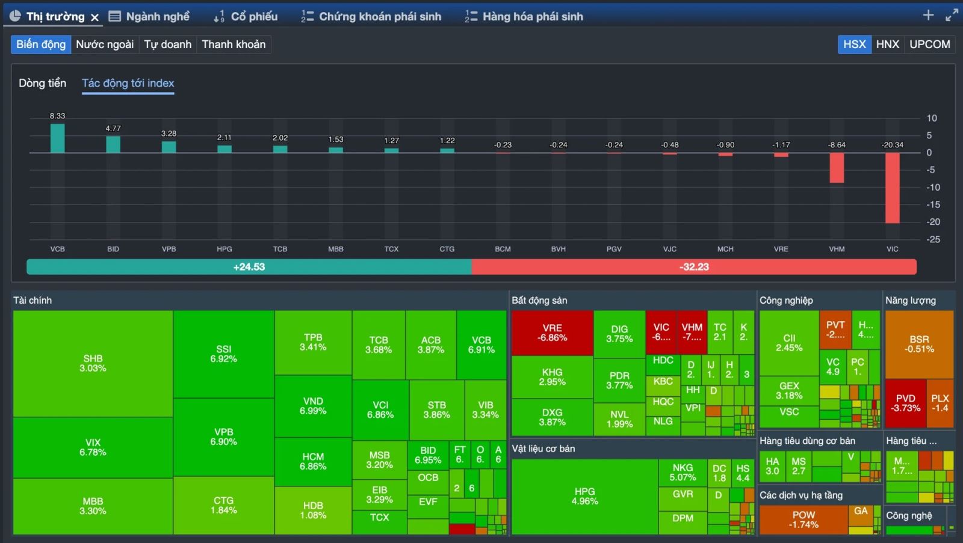This screenshot has width=963, height=543.
Task: Open the Dòng tiền chart tab
Action: tap(42, 83)
